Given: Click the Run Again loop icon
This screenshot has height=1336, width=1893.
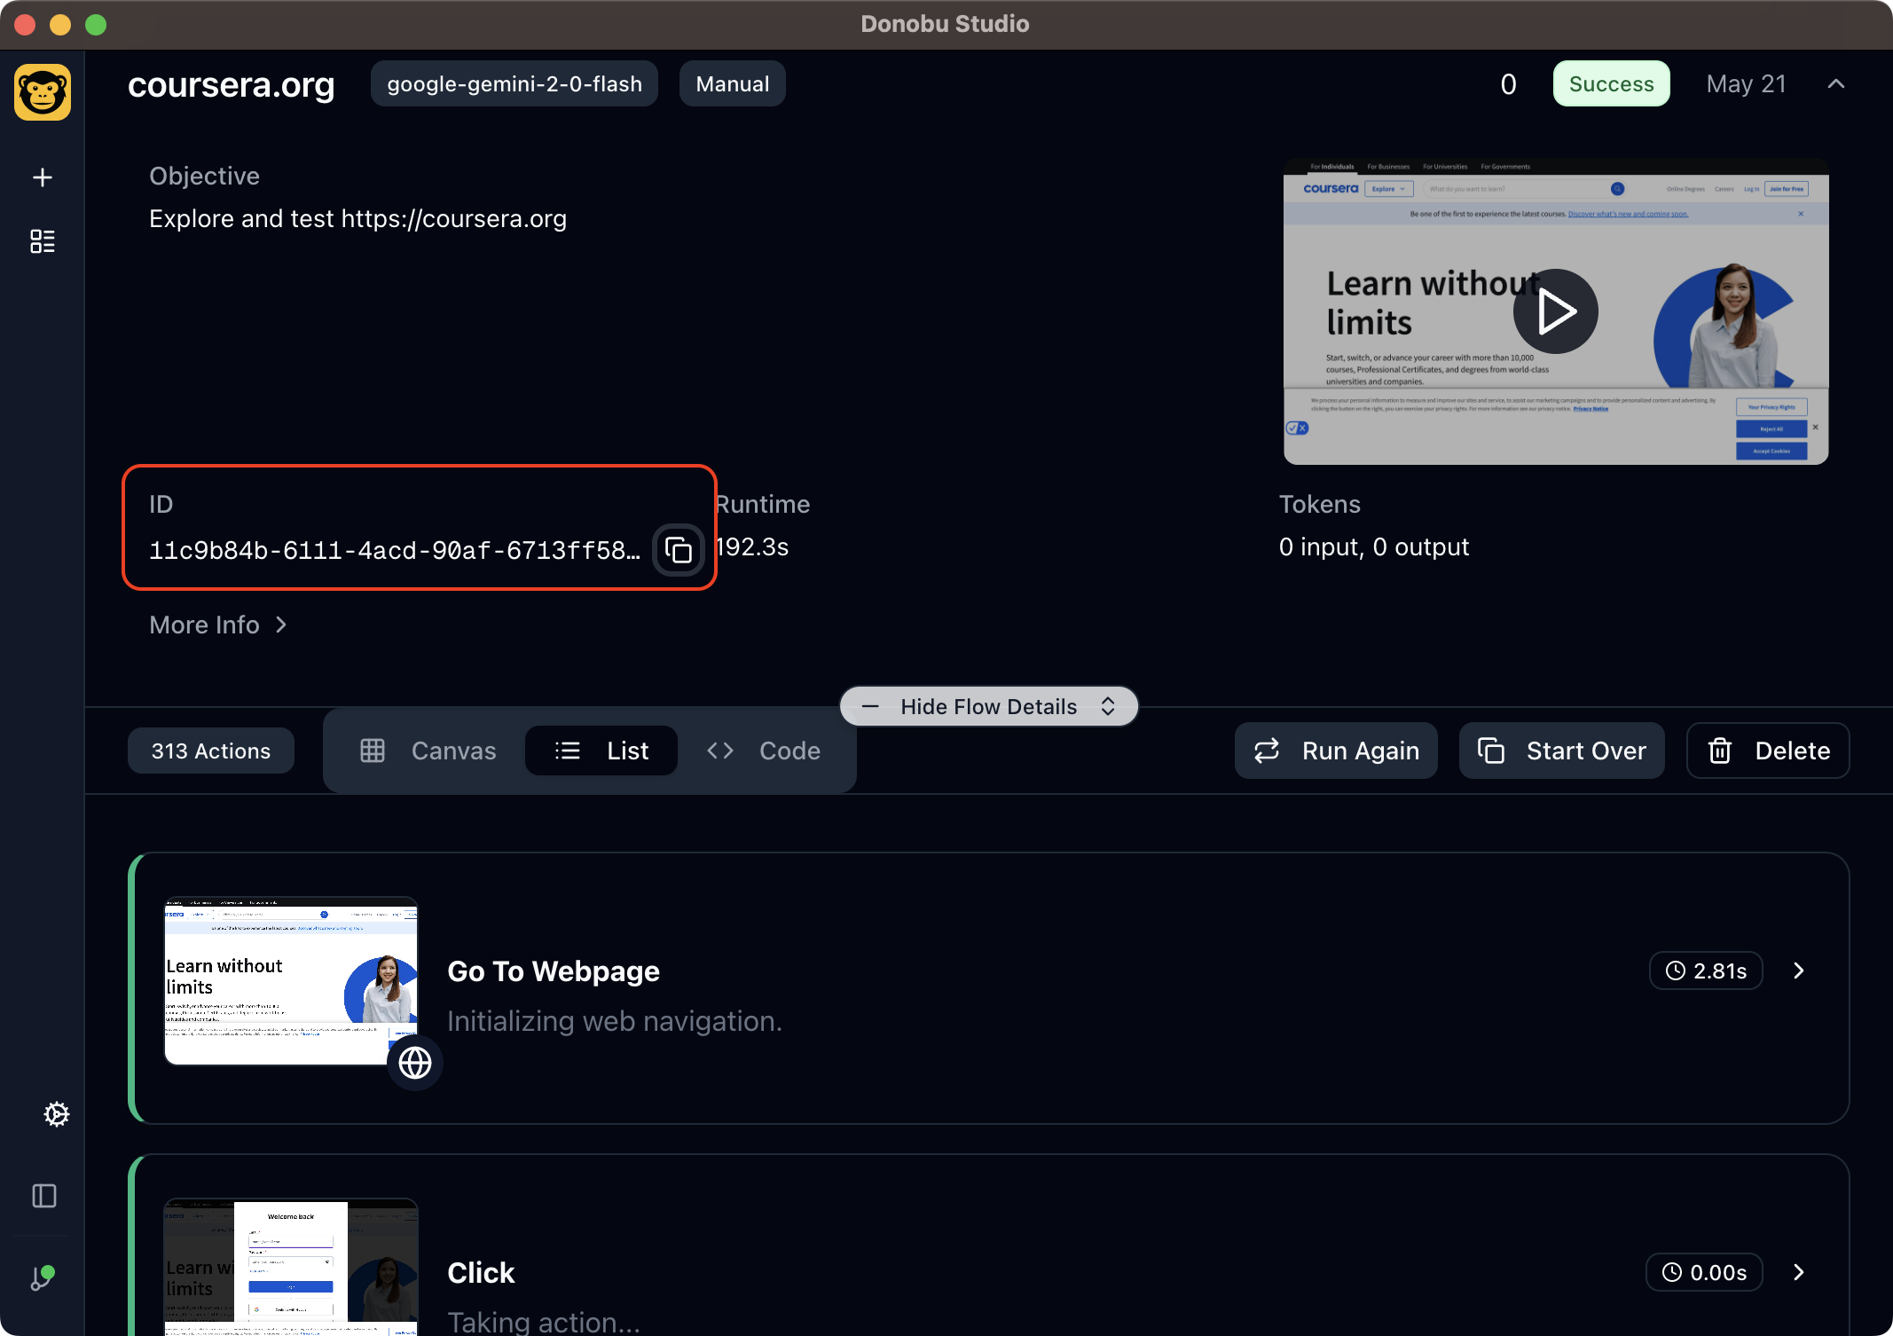Looking at the screenshot, I should [x=1267, y=751].
